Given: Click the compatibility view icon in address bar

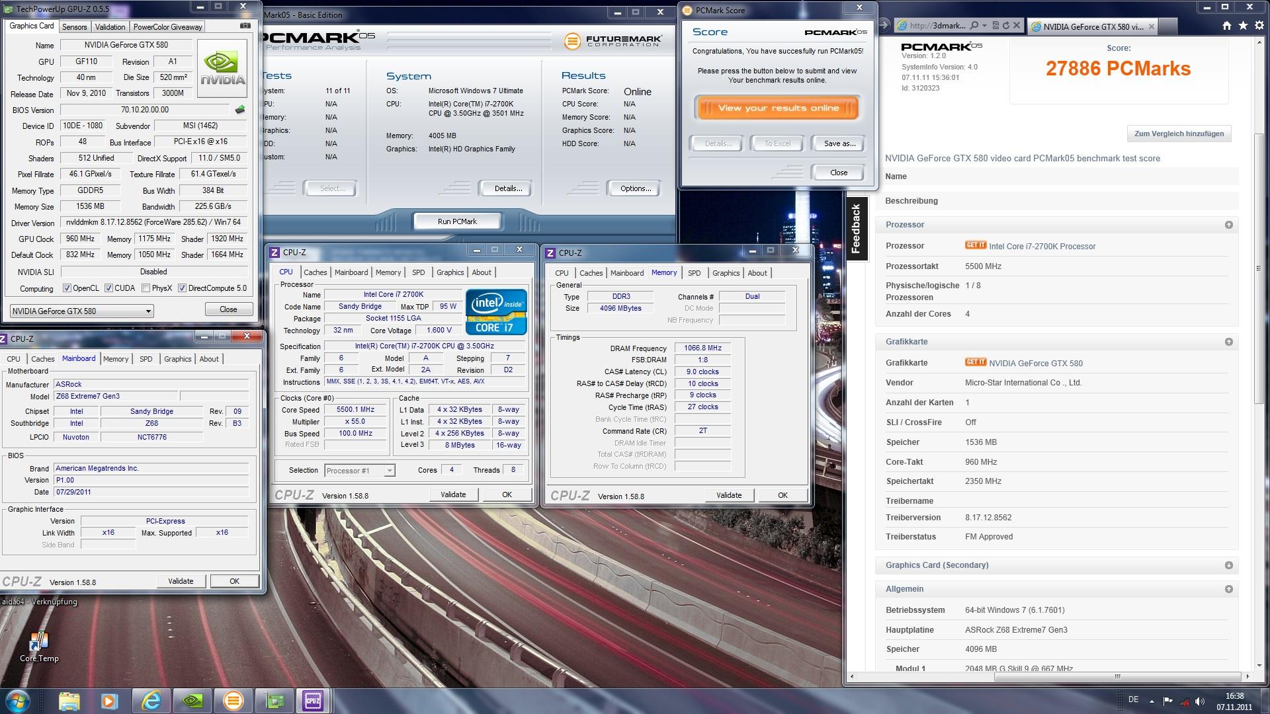Looking at the screenshot, I should point(995,26).
